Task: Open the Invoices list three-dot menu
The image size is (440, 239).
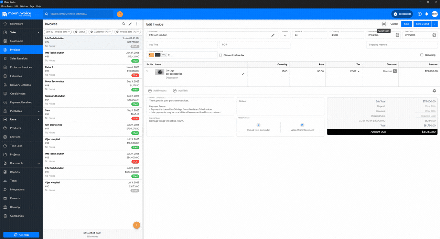Action: [137, 24]
